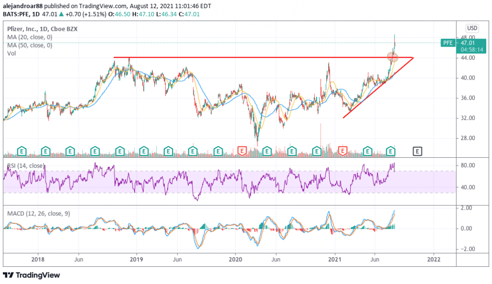Click the 2021 time axis label

[x=334, y=259]
